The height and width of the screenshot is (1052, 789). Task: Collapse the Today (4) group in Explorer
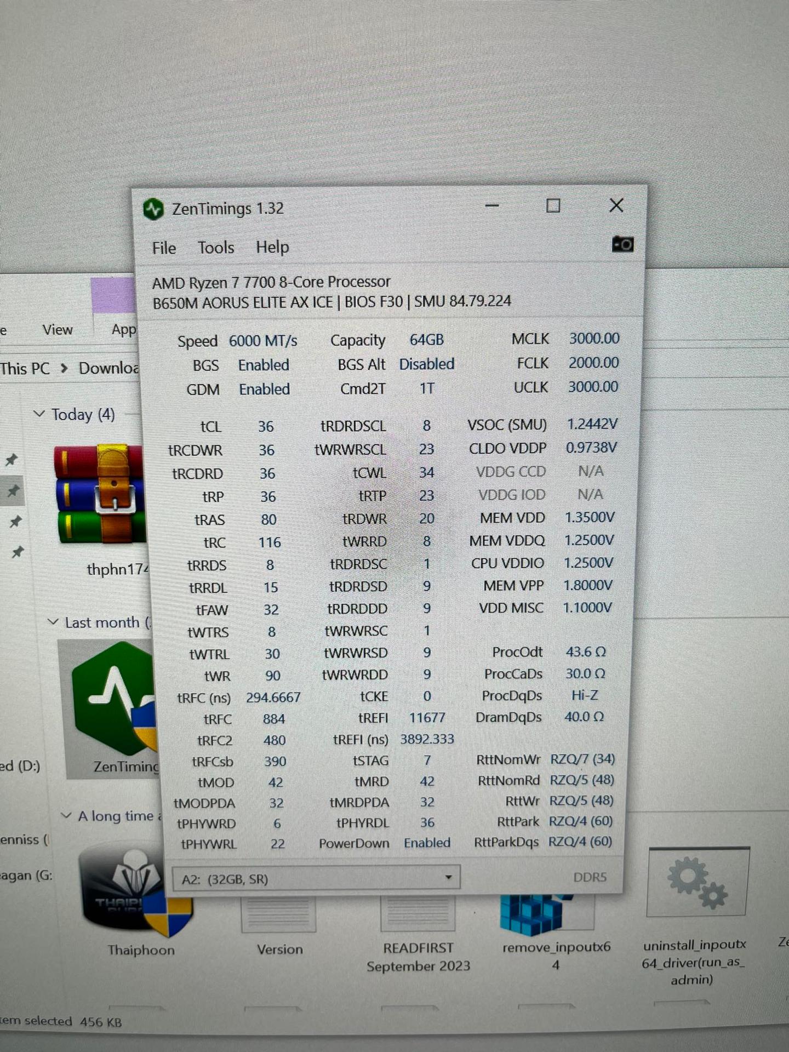[39, 414]
